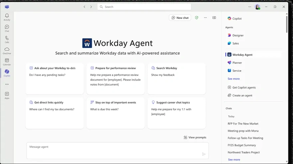Viewport: 293px width, 164px height.
Task: Click Create an agent
Action: click(240, 95)
